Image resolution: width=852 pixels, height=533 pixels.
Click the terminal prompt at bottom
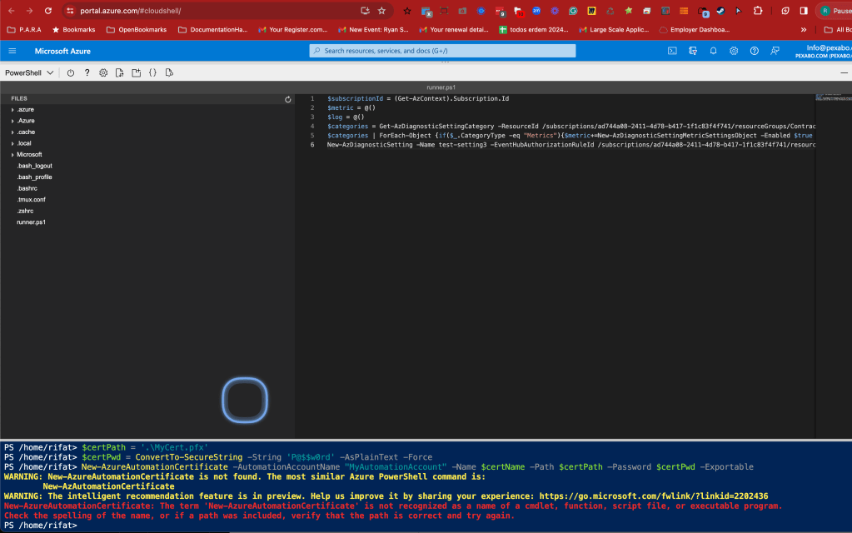41,526
